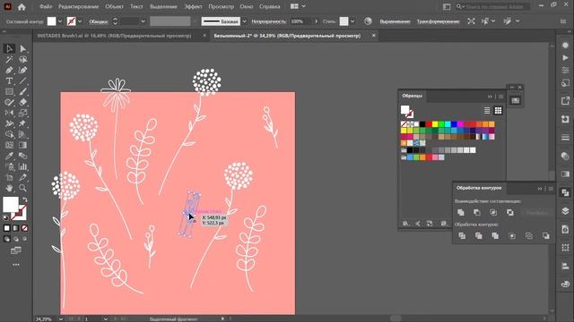Screen dimensions: 574x322
Task: Select the Rectangle tool
Action: pyautogui.click(x=9, y=91)
